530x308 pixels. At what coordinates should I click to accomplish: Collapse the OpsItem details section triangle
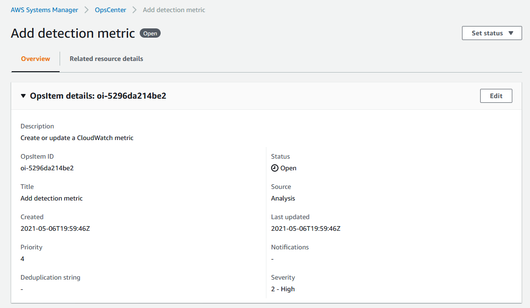click(x=23, y=96)
